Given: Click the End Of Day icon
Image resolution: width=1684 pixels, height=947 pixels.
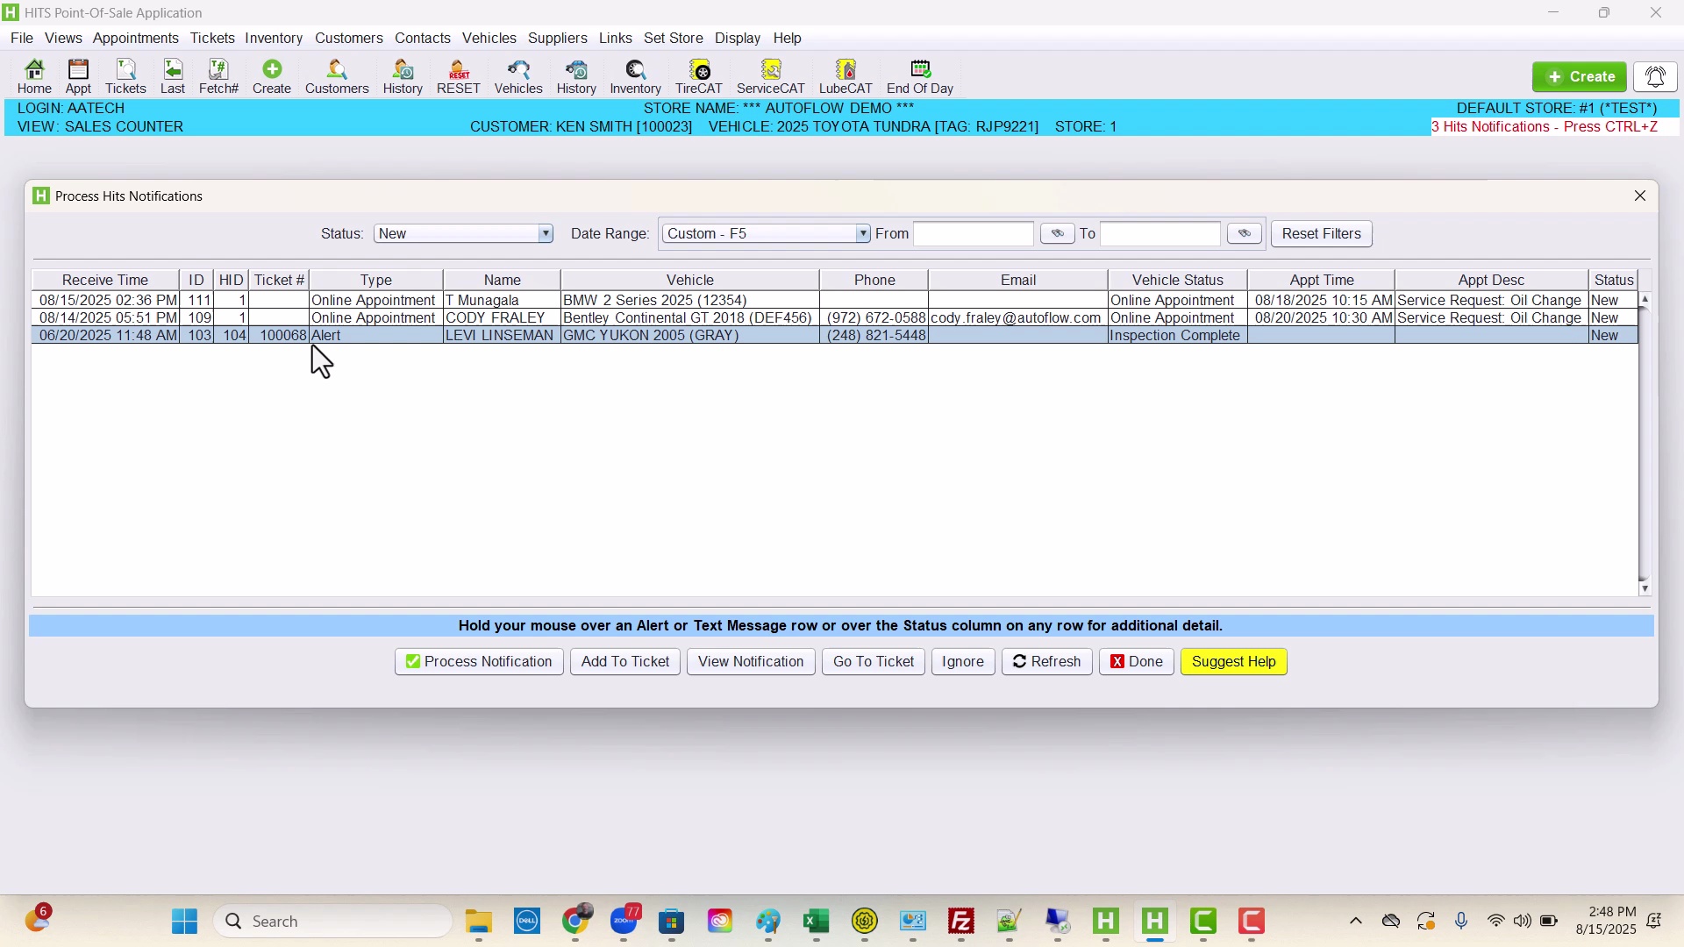Looking at the screenshot, I should [919, 76].
